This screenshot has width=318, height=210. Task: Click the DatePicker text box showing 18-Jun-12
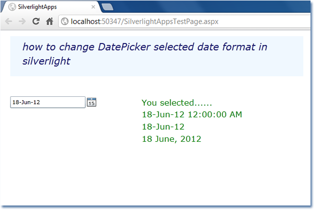48,102
